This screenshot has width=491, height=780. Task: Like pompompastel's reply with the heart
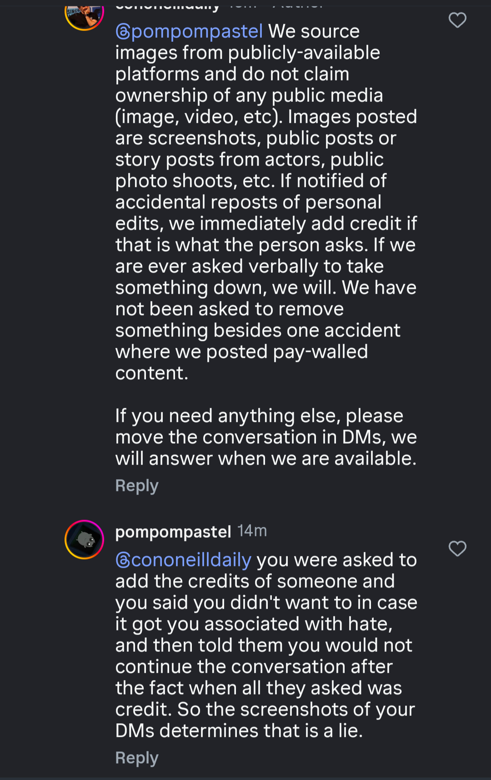(x=457, y=549)
